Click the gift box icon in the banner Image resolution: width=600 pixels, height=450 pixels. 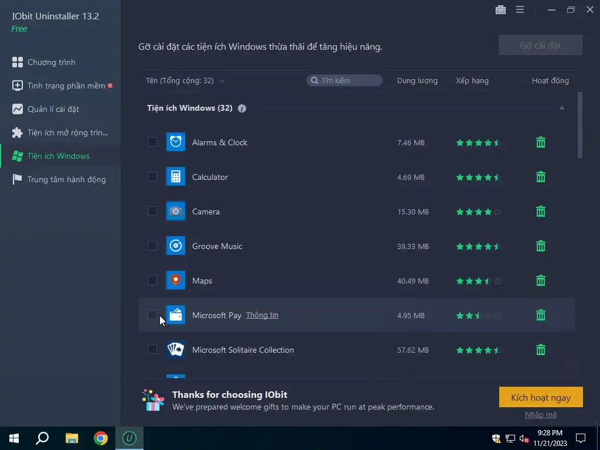pos(153,400)
